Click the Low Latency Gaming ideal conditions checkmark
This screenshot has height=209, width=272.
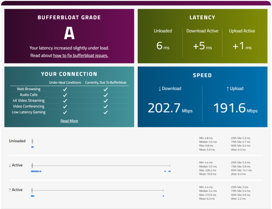(x=65, y=113)
